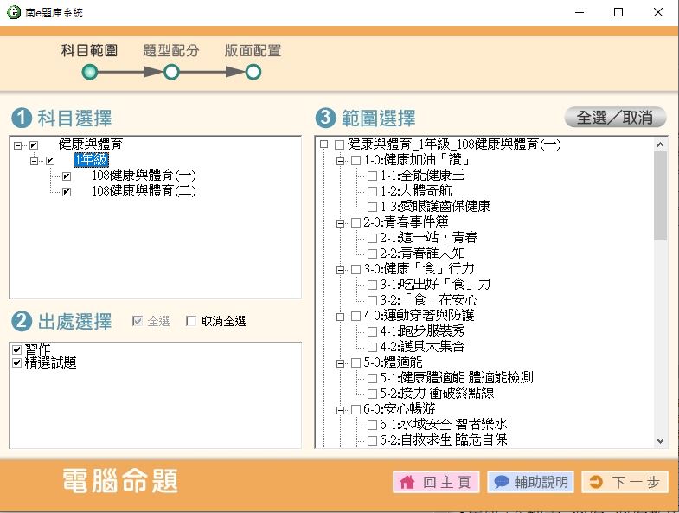
Task: Click the app logo in title bar
Action: point(14,13)
